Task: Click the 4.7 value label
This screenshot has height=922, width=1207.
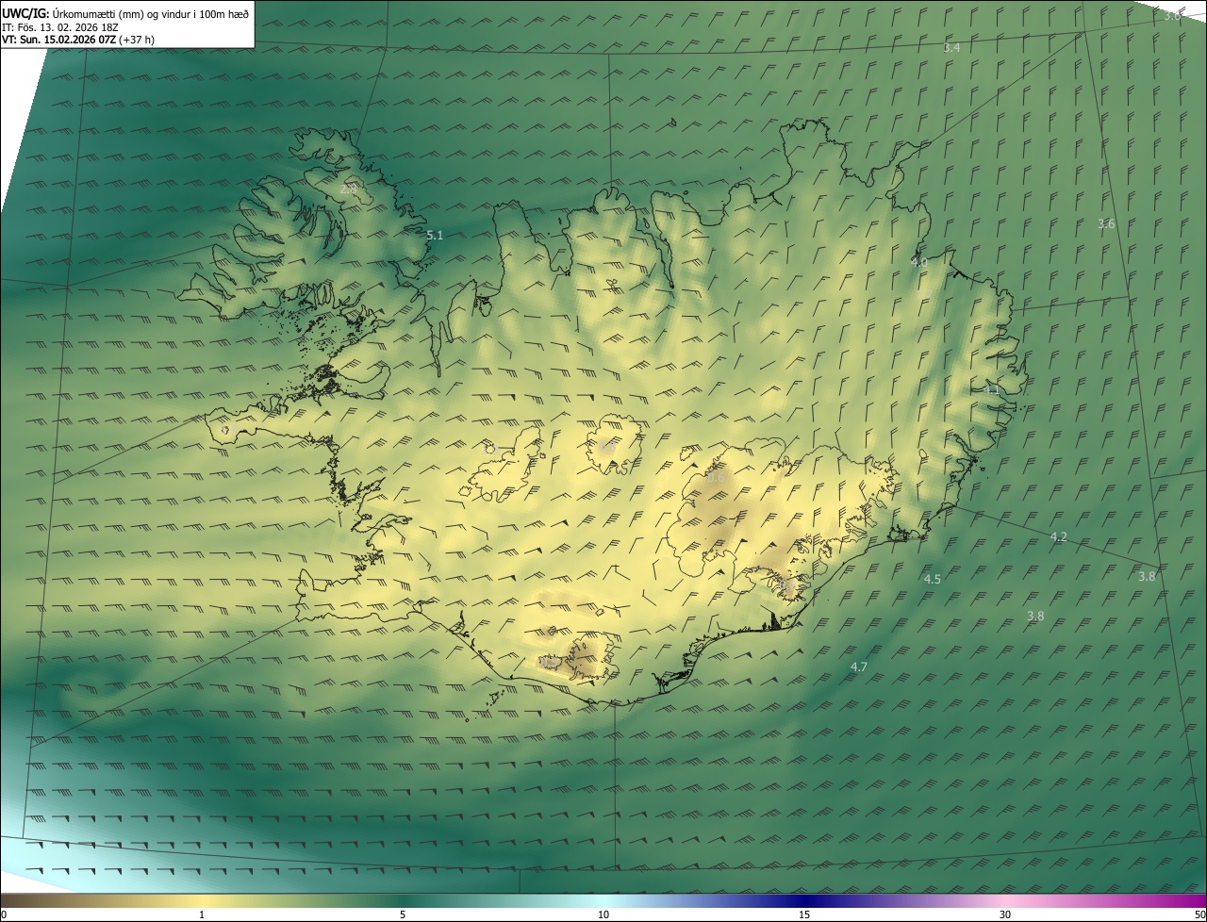Action: pyautogui.click(x=859, y=667)
